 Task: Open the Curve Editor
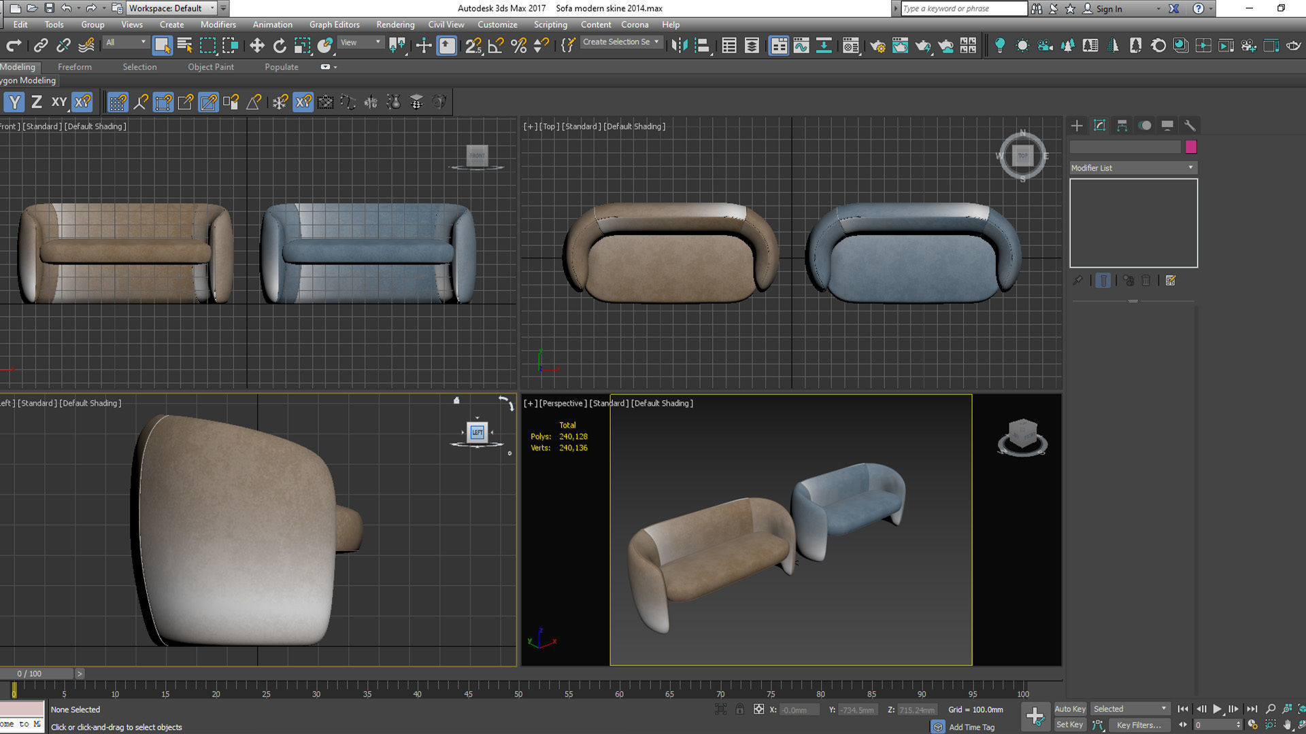pyautogui.click(x=801, y=46)
